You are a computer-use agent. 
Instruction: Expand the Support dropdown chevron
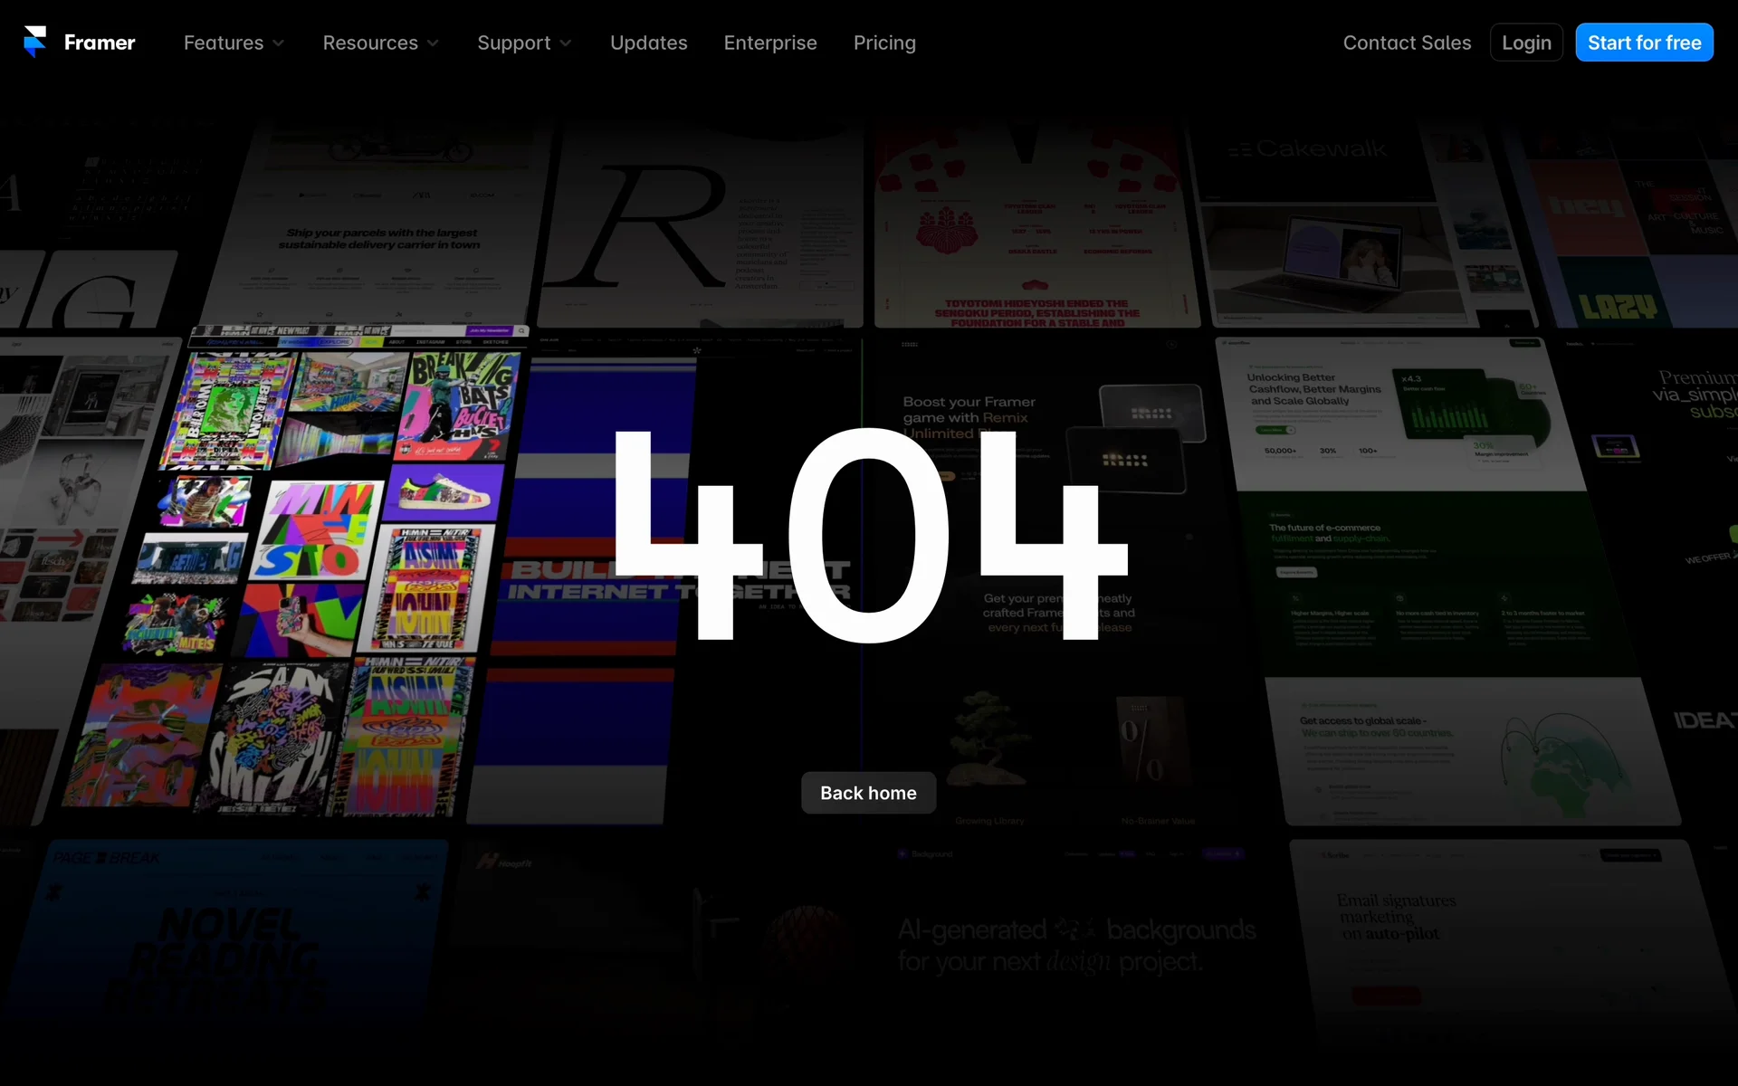tap(566, 43)
